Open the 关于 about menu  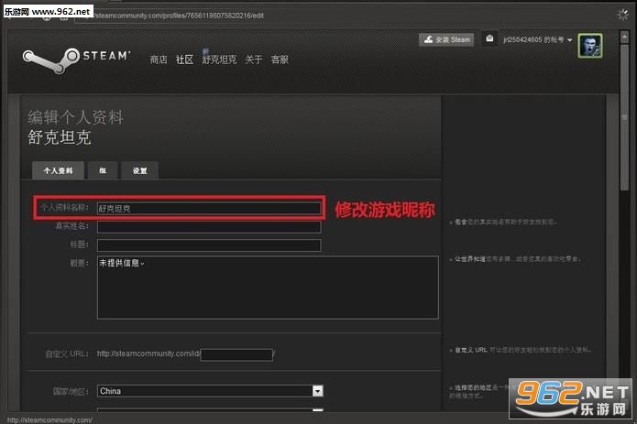coord(254,60)
